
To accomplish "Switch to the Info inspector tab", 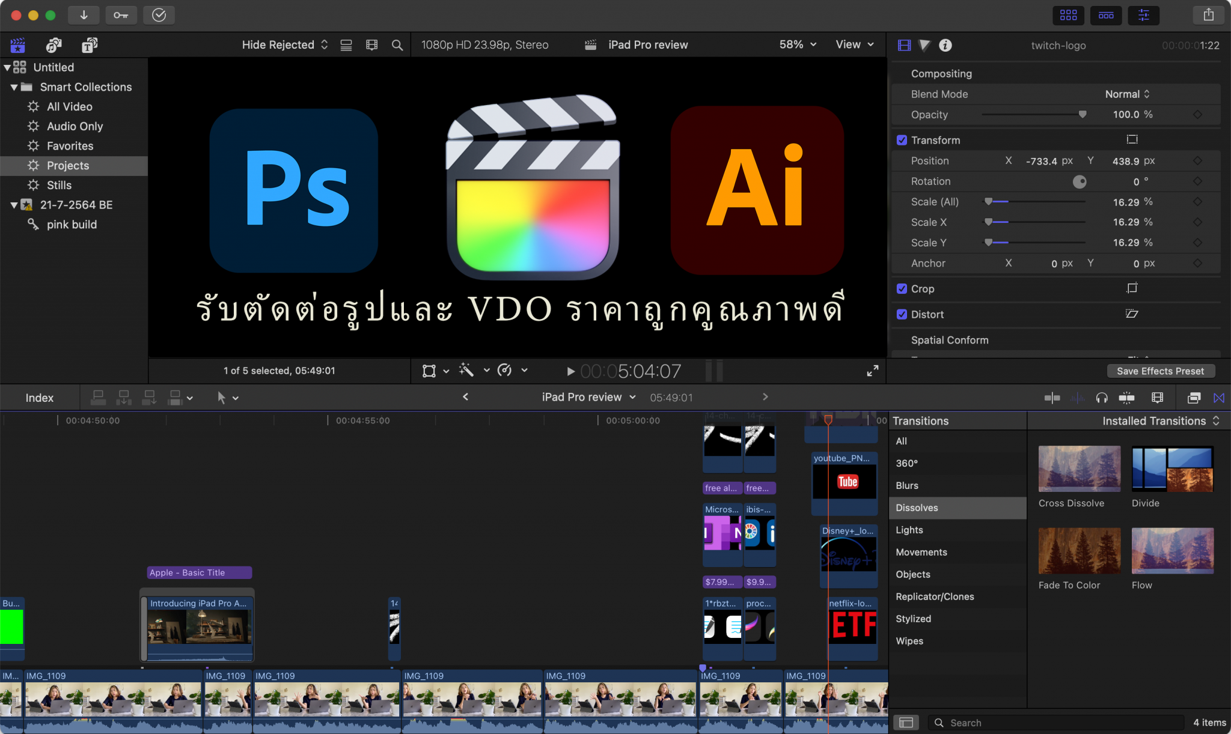I will 945,45.
